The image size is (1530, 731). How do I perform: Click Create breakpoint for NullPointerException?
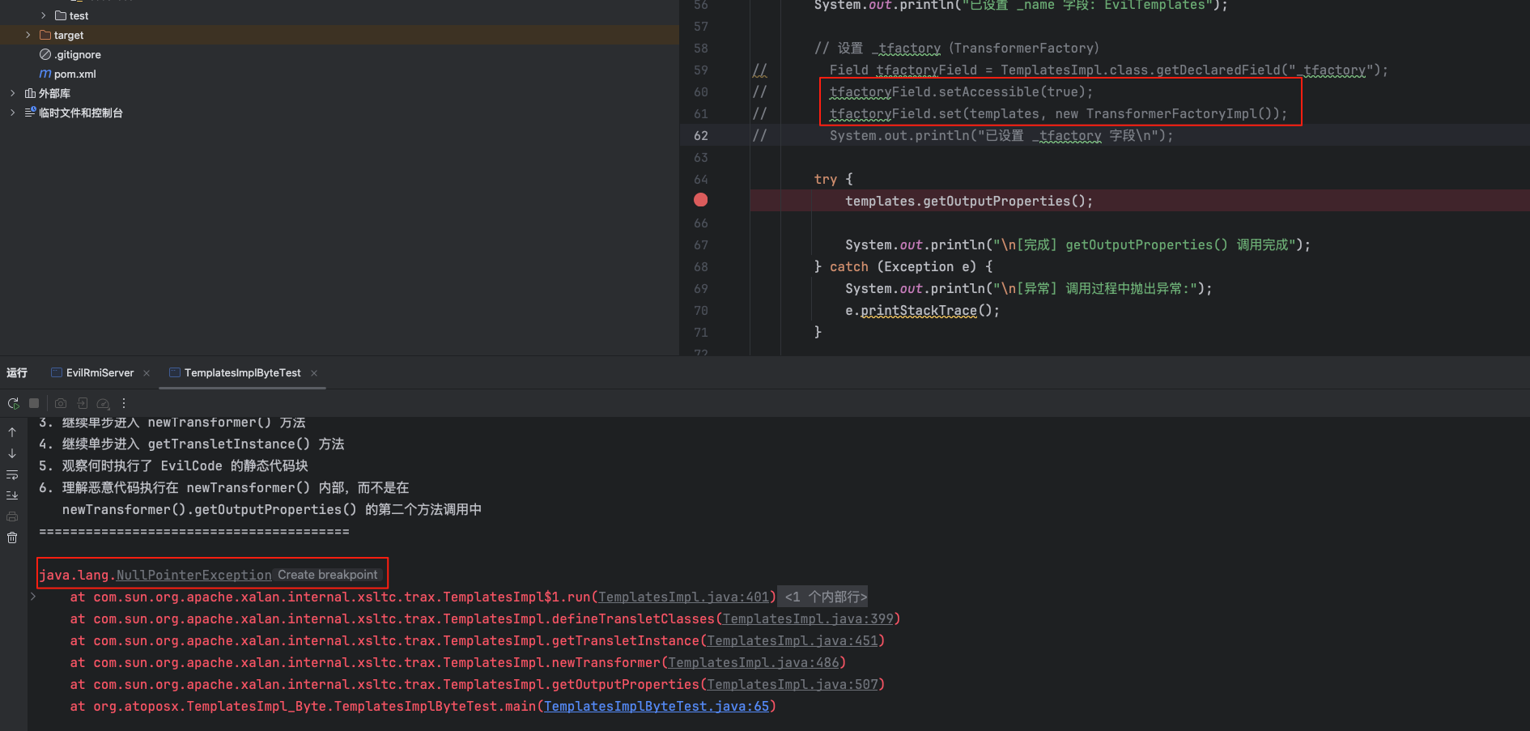tap(328, 575)
